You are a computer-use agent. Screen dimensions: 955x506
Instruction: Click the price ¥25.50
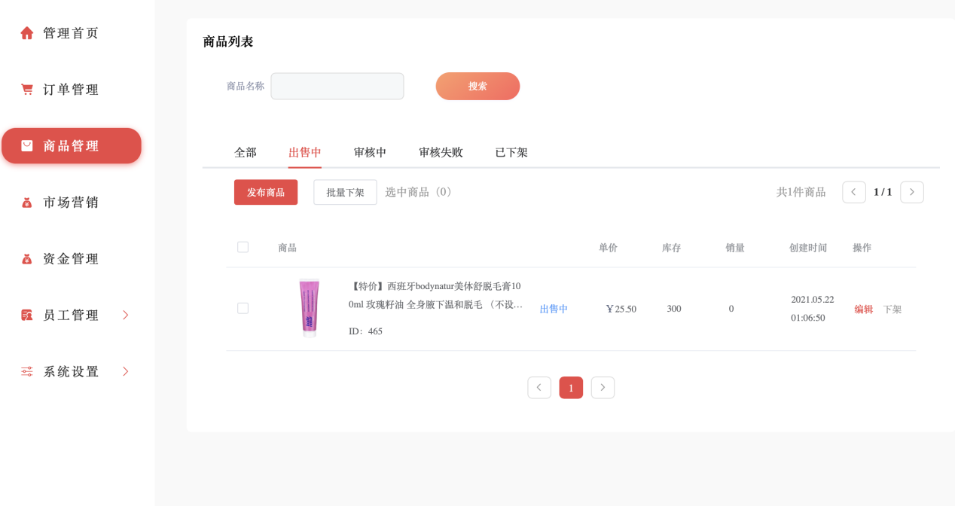pyautogui.click(x=621, y=309)
